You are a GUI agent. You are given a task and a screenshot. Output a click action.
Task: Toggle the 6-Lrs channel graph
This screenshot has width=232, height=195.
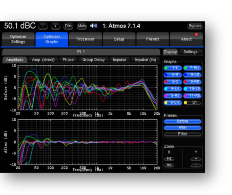coord(173,103)
